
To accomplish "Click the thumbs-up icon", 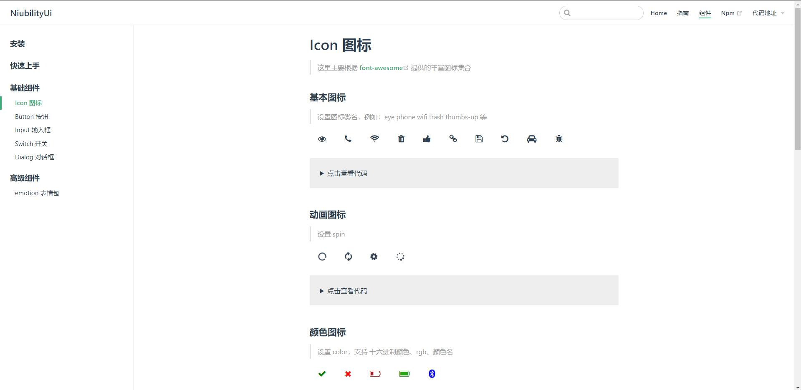I will [427, 138].
